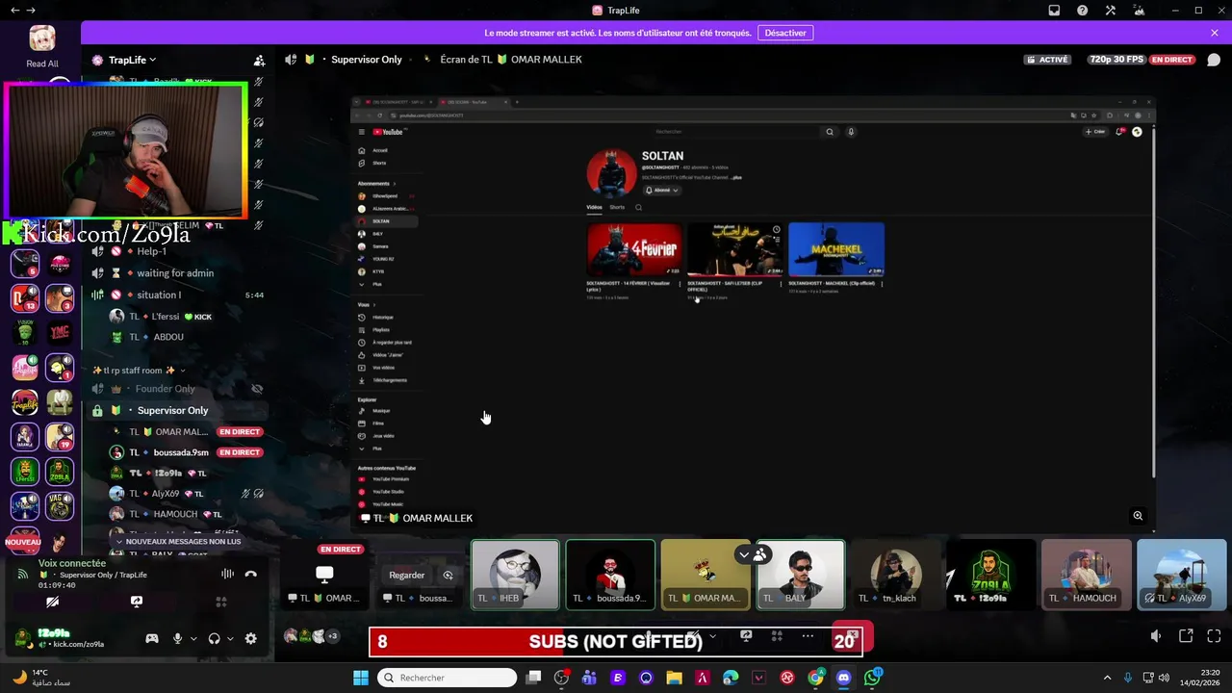Image resolution: width=1232 pixels, height=693 pixels.
Task: Turn on camera in voice panel
Action: coord(53,602)
